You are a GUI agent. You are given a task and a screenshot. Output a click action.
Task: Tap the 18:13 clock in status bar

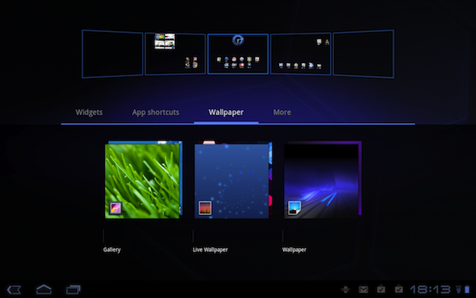pos(430,290)
